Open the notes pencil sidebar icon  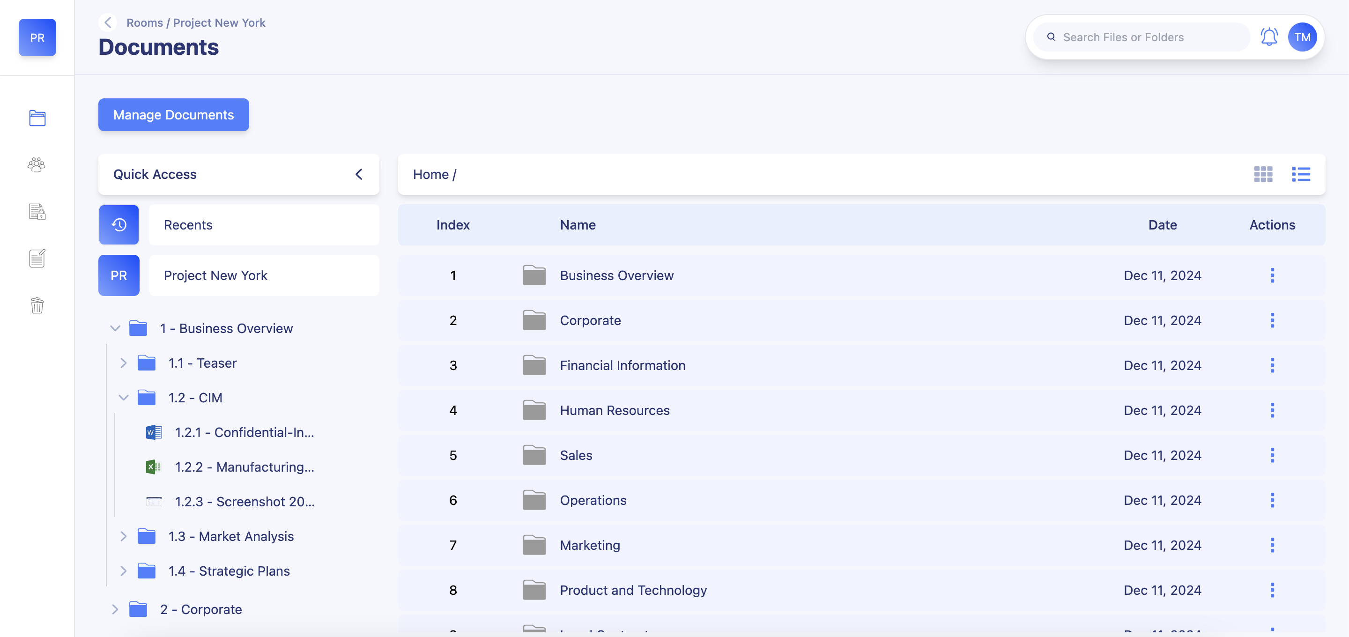coord(37,258)
